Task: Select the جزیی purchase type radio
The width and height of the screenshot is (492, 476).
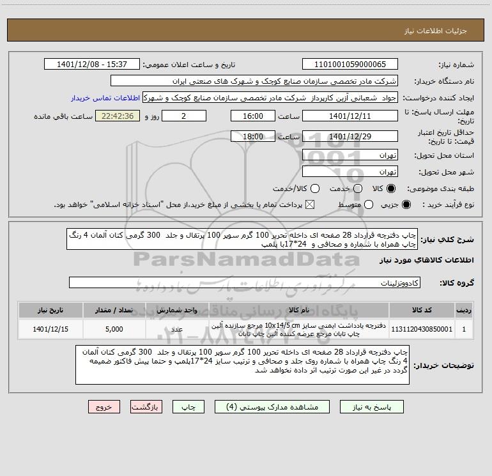Action: (x=406, y=204)
